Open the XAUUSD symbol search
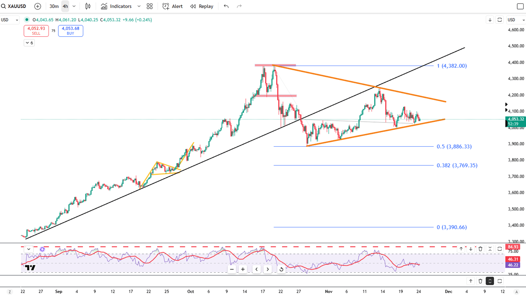526x295 pixels. pos(14,6)
